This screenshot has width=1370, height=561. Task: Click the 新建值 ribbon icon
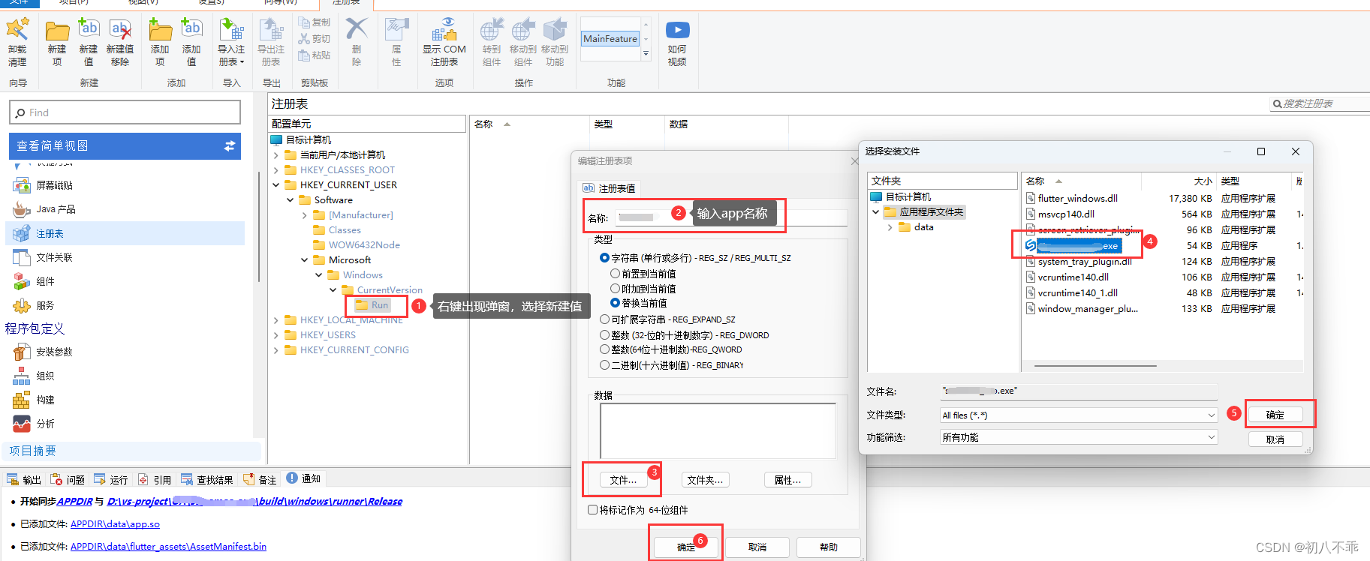(89, 30)
